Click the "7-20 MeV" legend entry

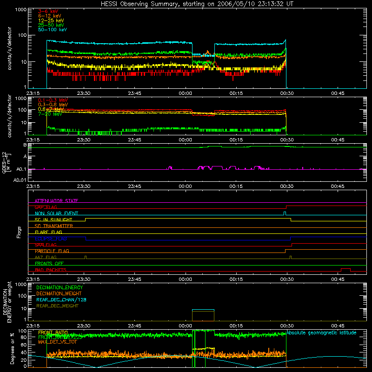(x=50, y=114)
